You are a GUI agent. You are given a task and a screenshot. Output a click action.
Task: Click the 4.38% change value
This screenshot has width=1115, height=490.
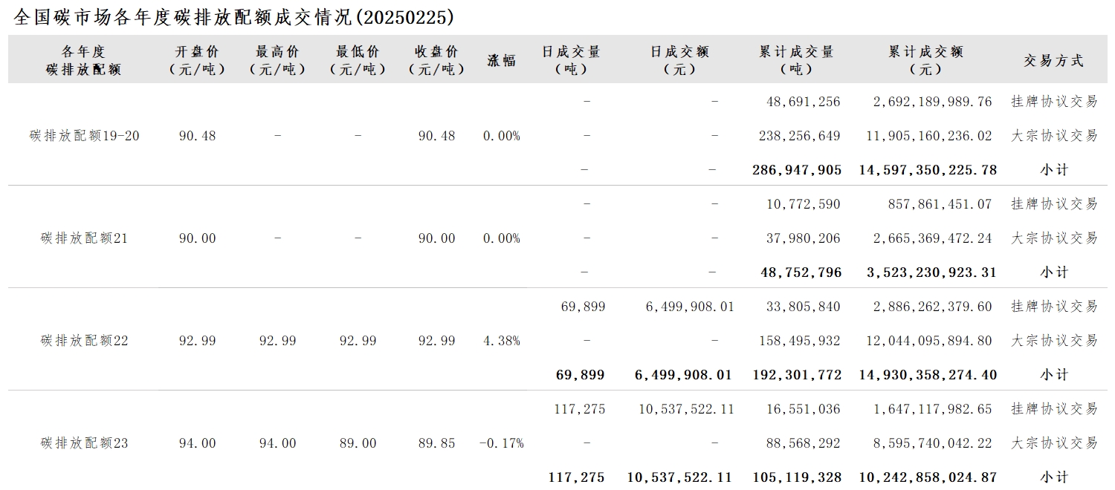pyautogui.click(x=502, y=341)
